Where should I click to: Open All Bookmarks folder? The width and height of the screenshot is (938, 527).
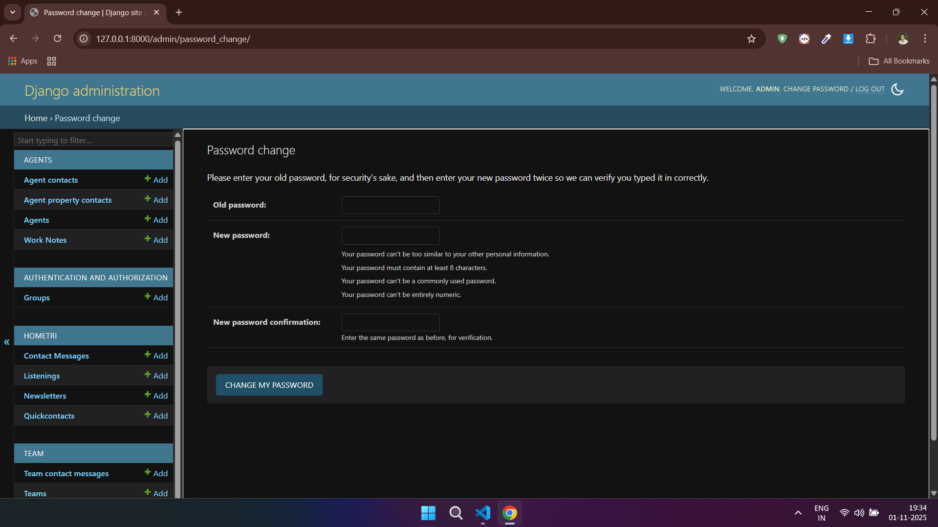tap(899, 61)
